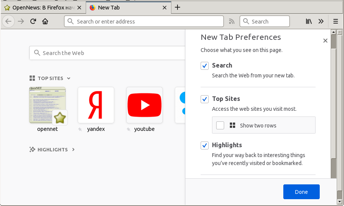Show more toolbar items via overflow chevron

321,22
